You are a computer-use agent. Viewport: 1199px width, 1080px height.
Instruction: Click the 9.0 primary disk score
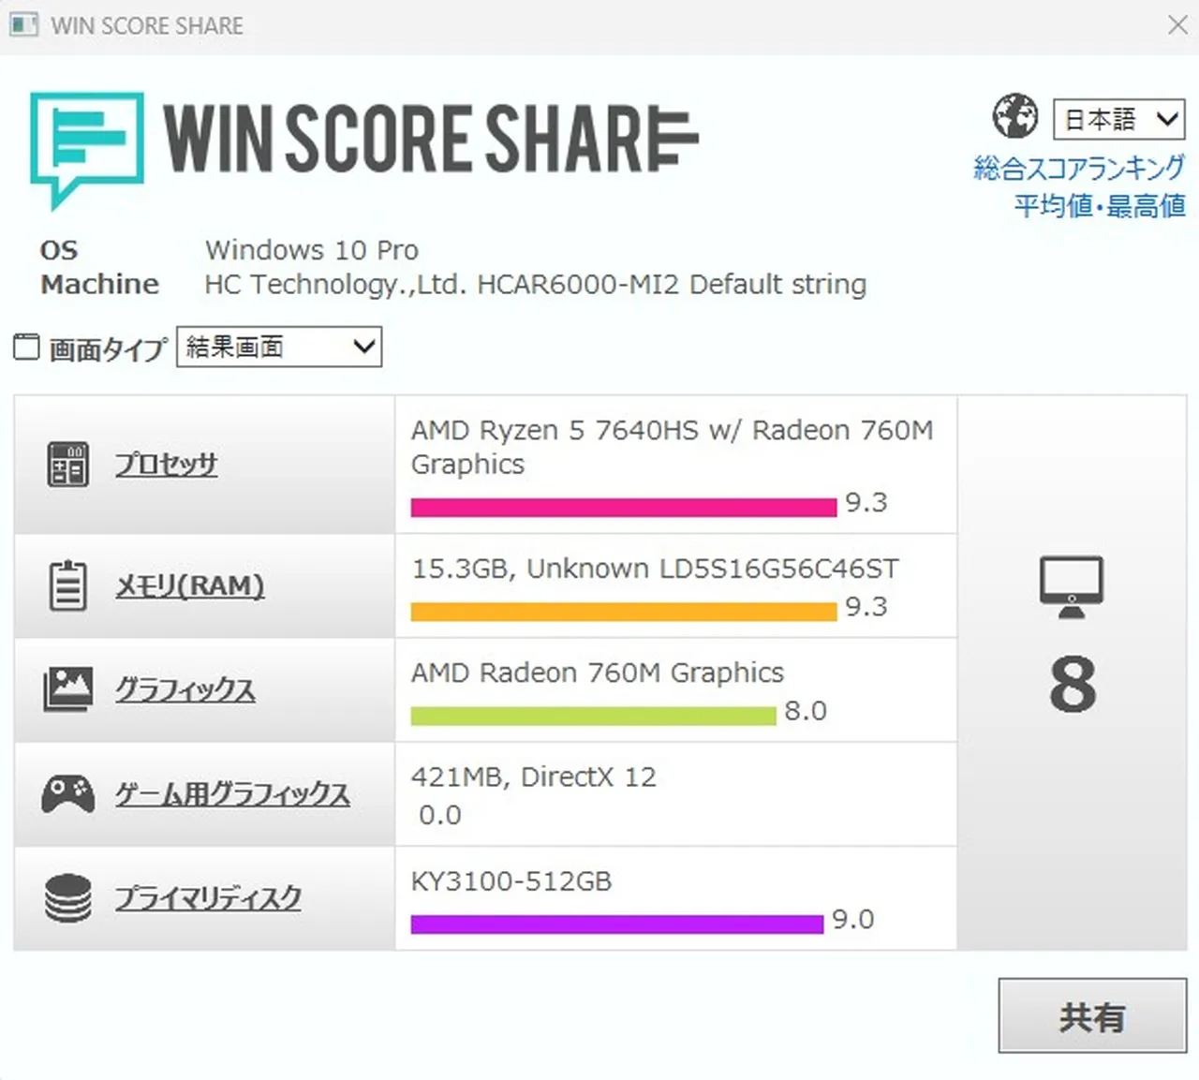(x=853, y=920)
